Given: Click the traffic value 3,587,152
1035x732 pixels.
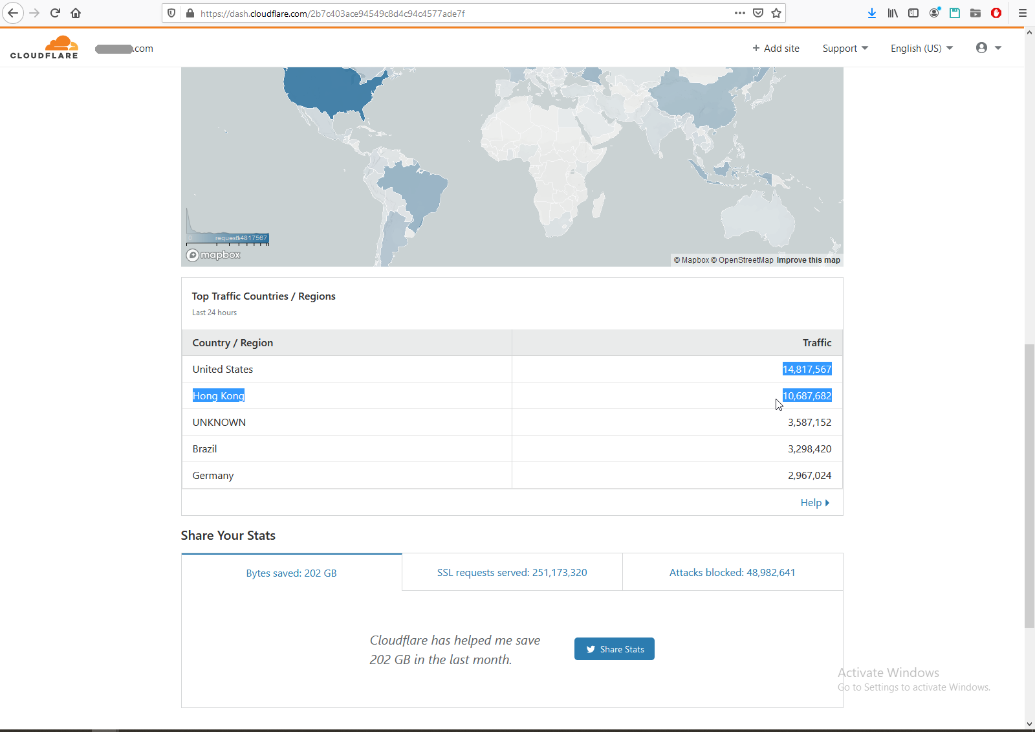Looking at the screenshot, I should click(x=810, y=423).
